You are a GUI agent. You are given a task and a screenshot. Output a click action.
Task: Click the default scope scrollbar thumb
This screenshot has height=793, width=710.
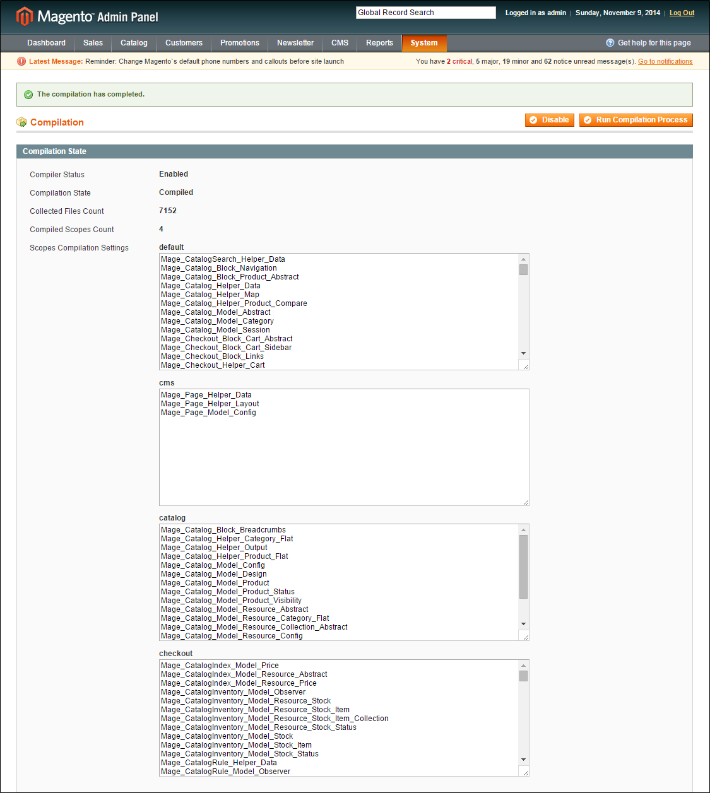(523, 270)
